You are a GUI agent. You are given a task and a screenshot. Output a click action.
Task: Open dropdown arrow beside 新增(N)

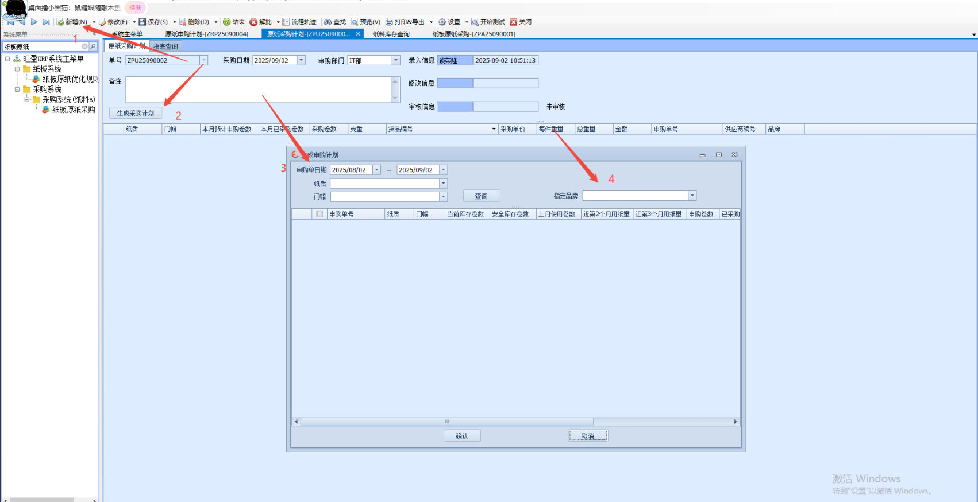[94, 22]
